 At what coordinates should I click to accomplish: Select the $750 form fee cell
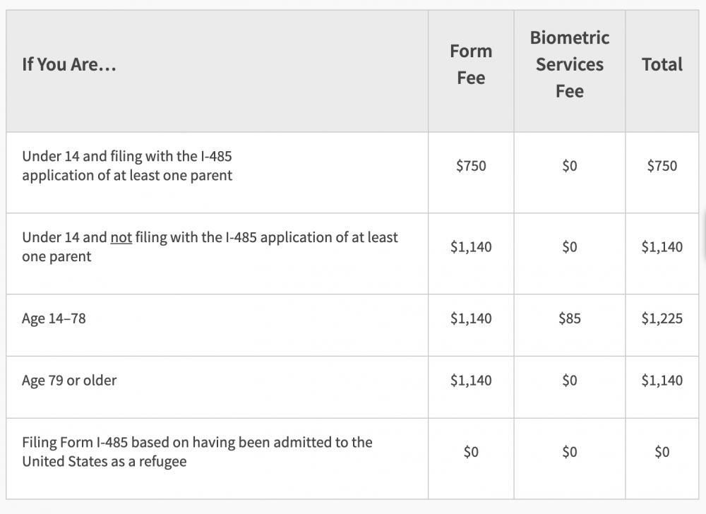(471, 166)
